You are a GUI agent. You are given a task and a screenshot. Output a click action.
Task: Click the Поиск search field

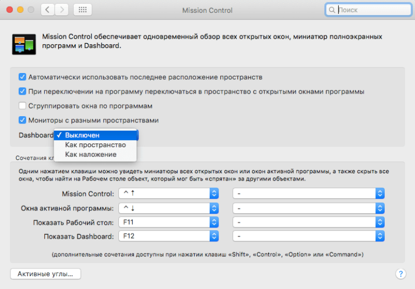pyautogui.click(x=368, y=10)
